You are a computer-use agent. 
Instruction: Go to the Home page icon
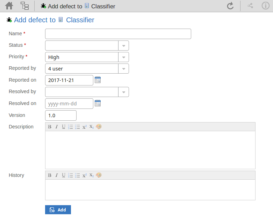(x=9, y=6)
